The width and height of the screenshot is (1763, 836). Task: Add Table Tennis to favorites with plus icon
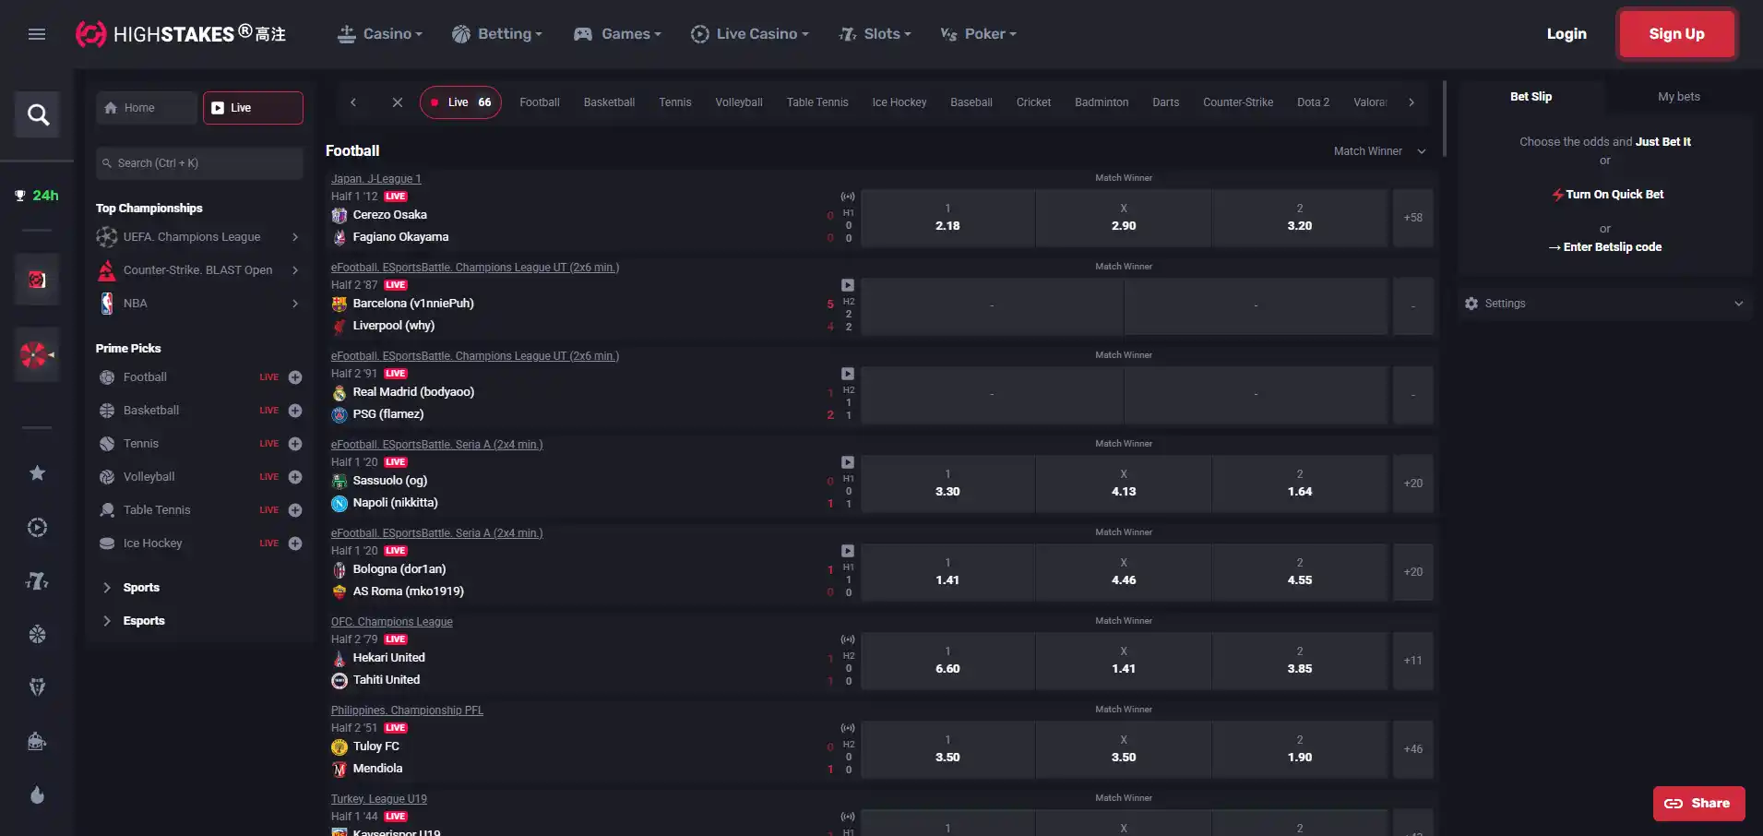[295, 510]
